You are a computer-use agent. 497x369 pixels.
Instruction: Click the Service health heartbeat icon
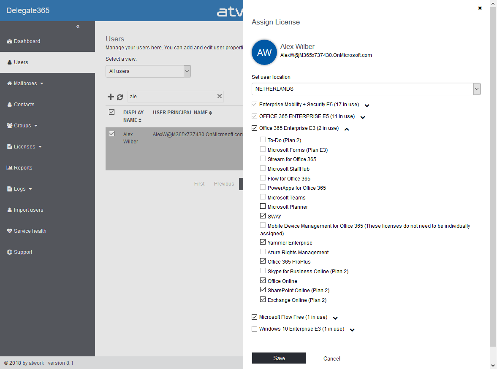(x=10, y=231)
